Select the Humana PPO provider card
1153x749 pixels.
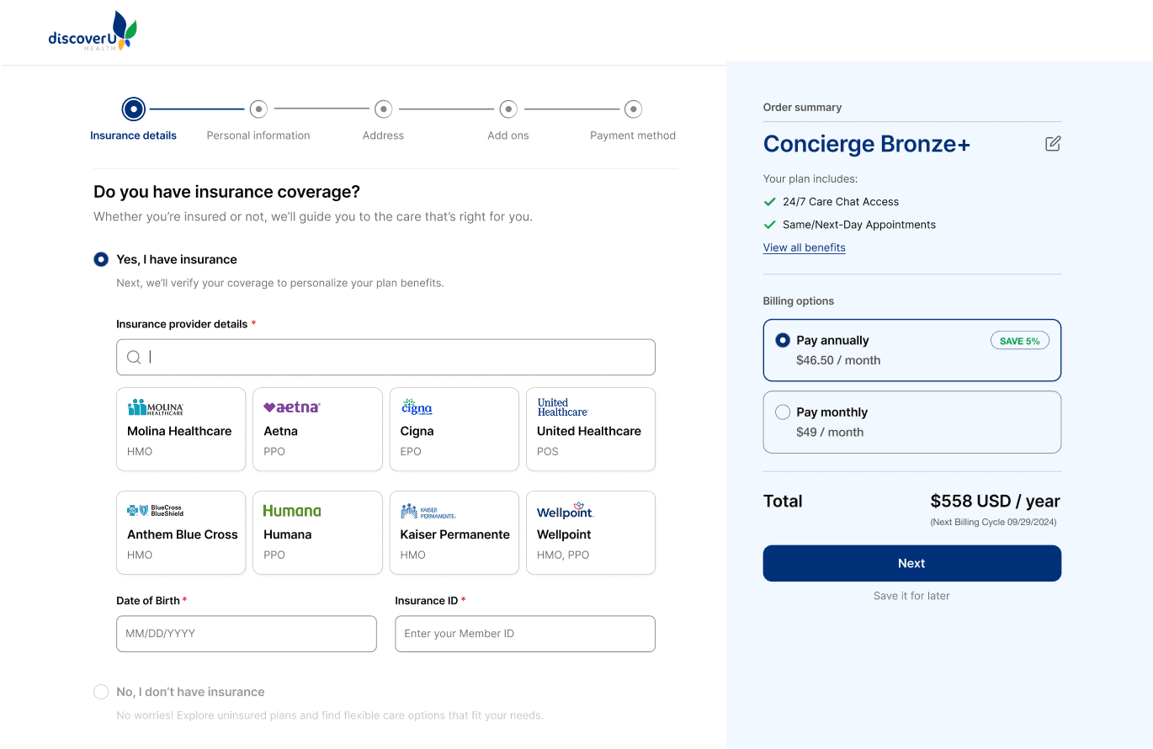[x=317, y=533]
